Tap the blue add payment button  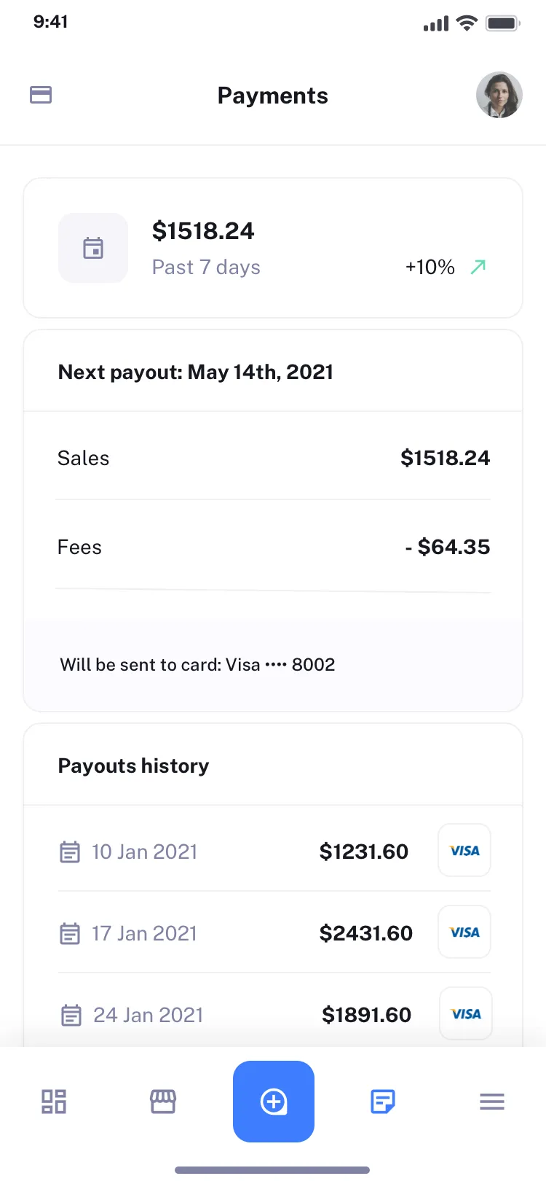(x=274, y=1102)
